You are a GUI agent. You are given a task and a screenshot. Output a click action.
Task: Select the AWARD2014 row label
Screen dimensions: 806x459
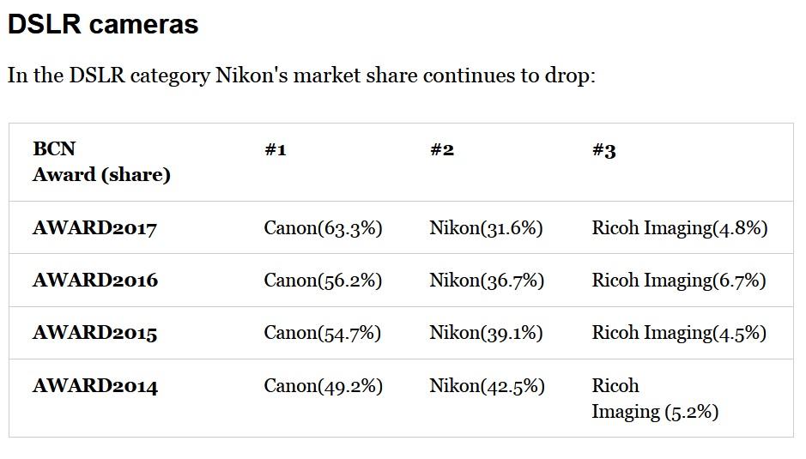(95, 385)
